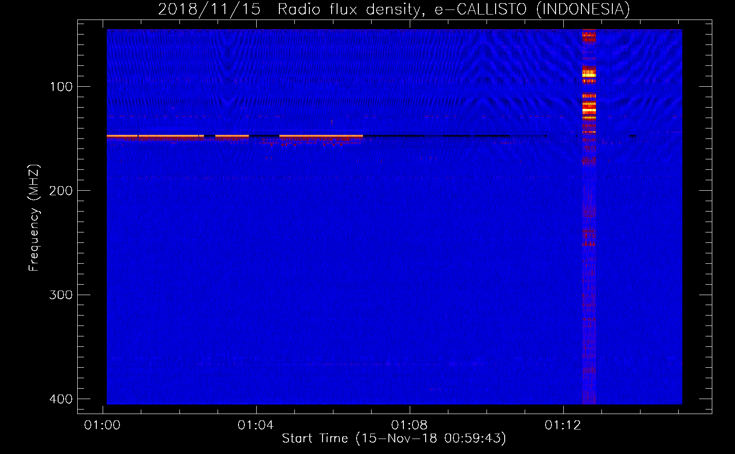Click the 'Frequency (MHZ)' axis label
The height and width of the screenshot is (454, 735).
point(34,218)
